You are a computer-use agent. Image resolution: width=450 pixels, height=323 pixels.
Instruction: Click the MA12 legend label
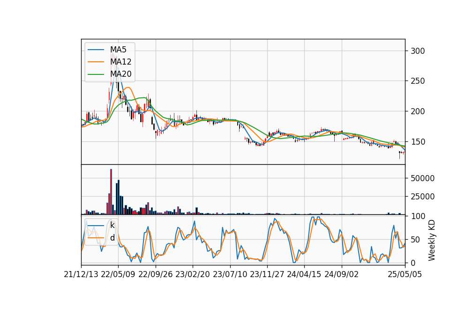point(121,62)
